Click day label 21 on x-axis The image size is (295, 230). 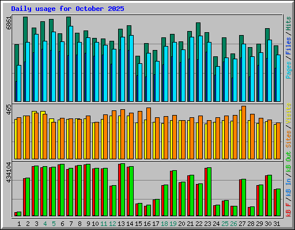tap(190, 224)
